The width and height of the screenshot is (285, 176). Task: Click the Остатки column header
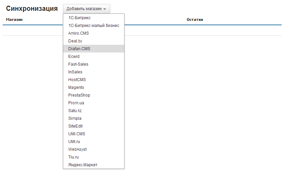195,20
